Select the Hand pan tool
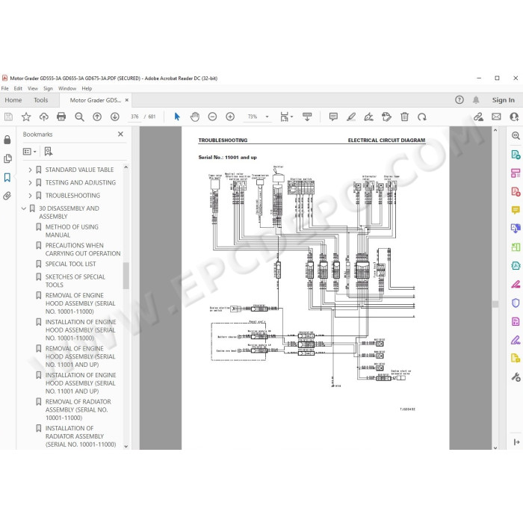 (195, 117)
